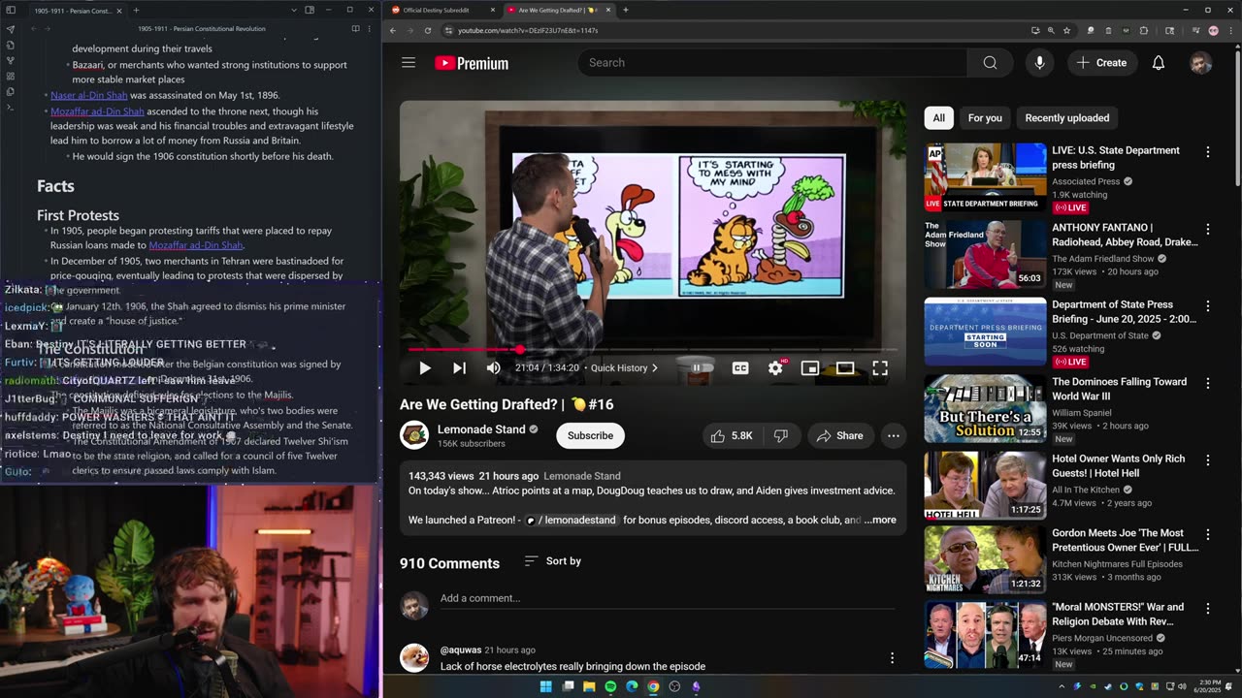The image size is (1242, 698).
Task: Open the graph view ribbon icon
Action: pos(11,60)
